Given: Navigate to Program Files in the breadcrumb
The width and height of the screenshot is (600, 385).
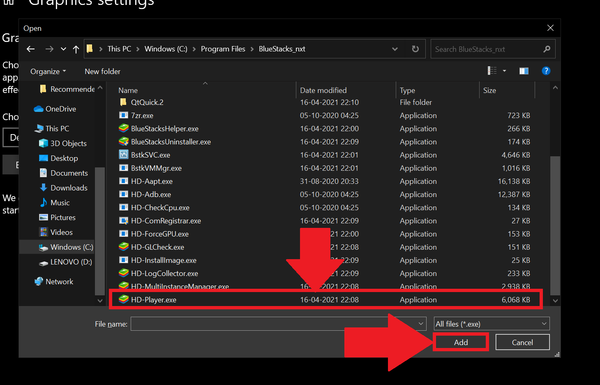Looking at the screenshot, I should pos(223,49).
